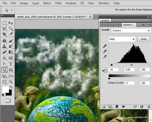Delete this adjustment layer
The height and width of the screenshot is (122, 152).
[x=148, y=107]
